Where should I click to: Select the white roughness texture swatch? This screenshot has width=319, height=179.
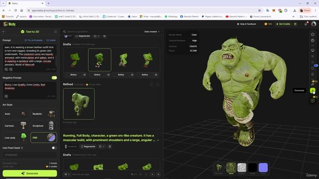242,168
